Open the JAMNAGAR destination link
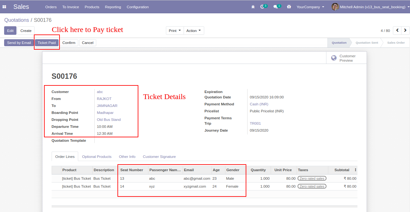Screen dimensions: 410x212 point(107,106)
